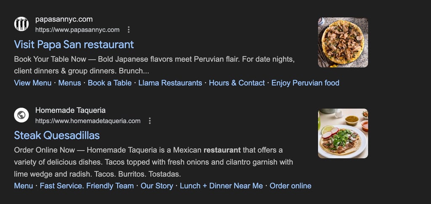431x204 pixels.
Task: Click the Order online sitelink
Action: click(x=290, y=186)
